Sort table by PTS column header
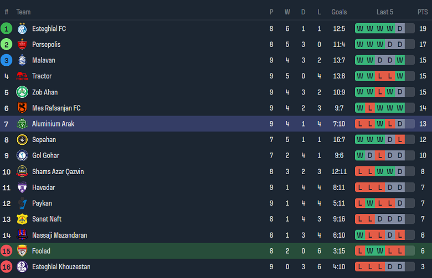 [423, 12]
